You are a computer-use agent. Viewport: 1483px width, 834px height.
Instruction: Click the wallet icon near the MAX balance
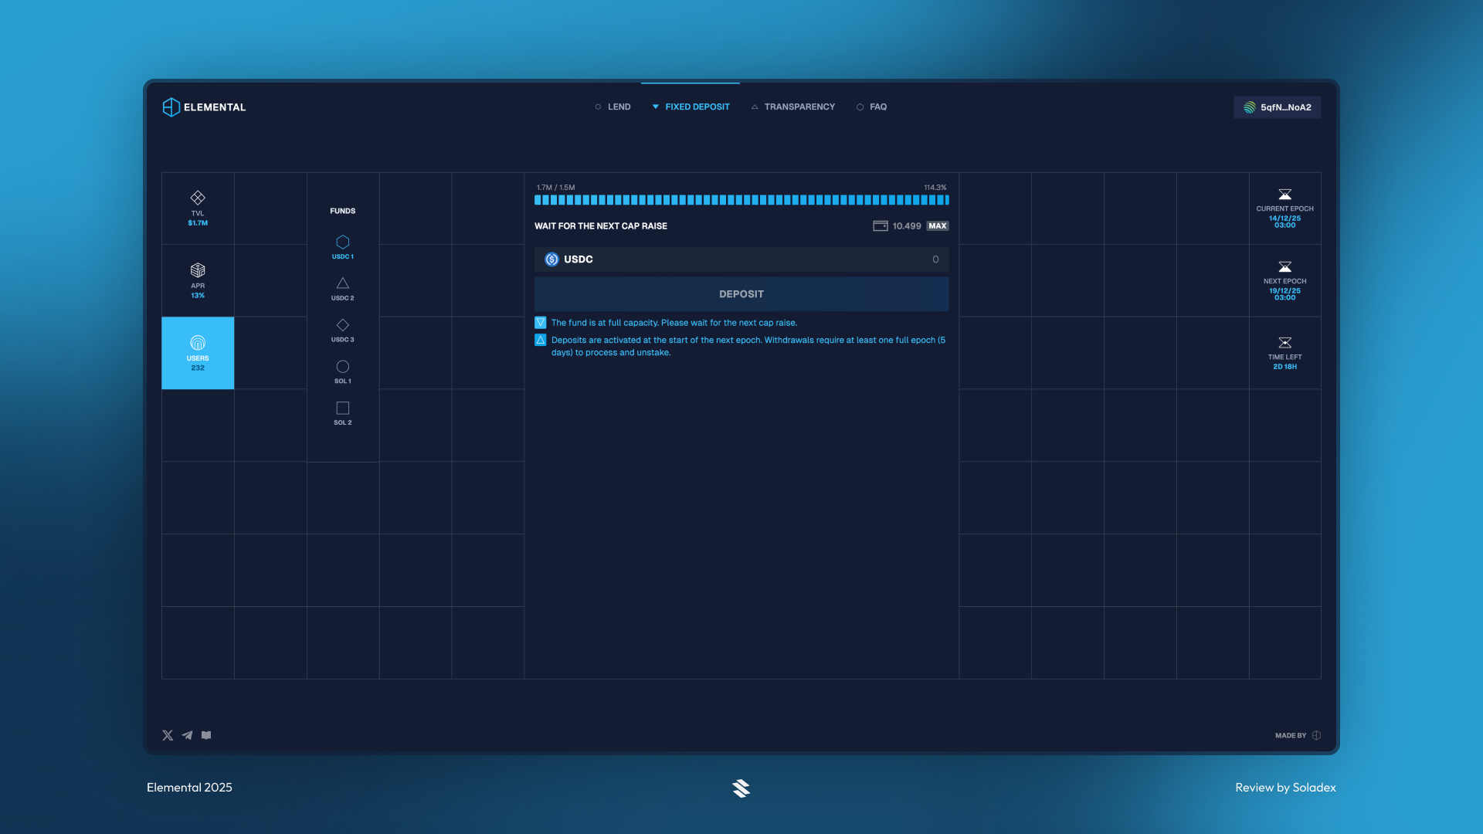[879, 225]
